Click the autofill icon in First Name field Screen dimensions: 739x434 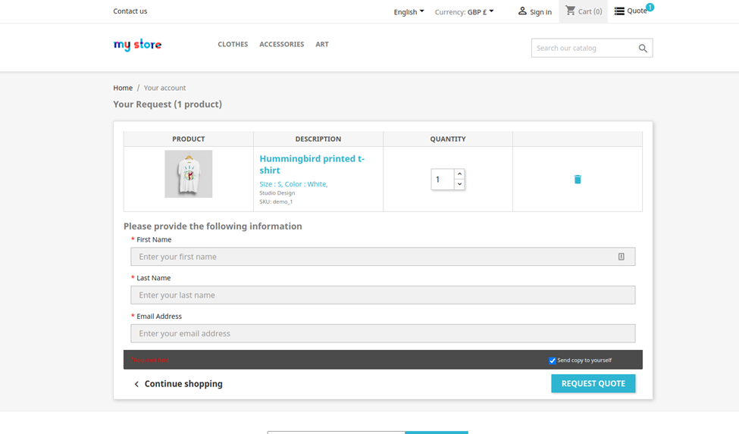point(622,257)
